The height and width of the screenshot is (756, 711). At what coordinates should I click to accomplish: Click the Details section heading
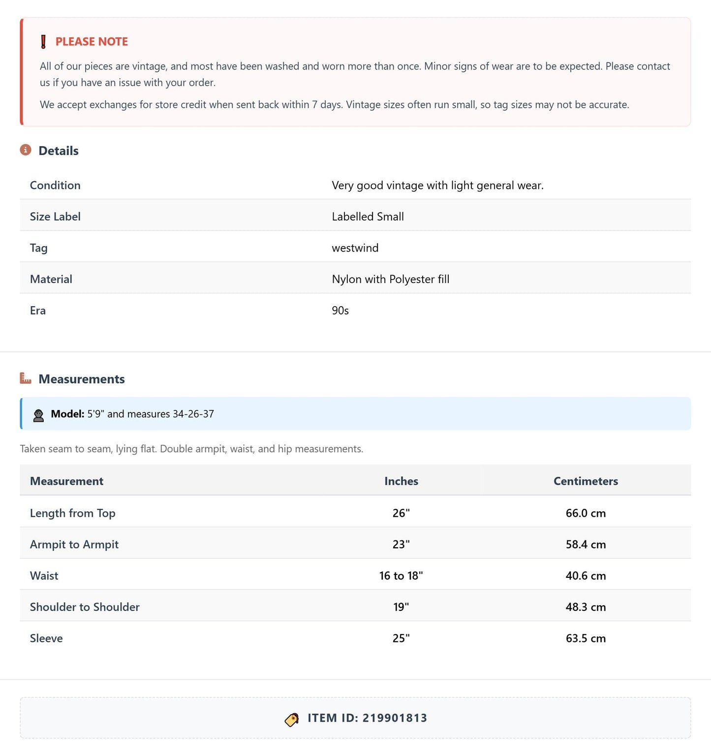click(59, 151)
